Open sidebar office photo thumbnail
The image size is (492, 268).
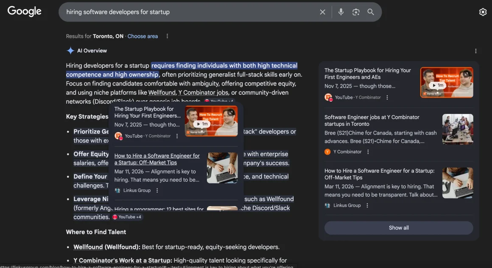(x=458, y=129)
